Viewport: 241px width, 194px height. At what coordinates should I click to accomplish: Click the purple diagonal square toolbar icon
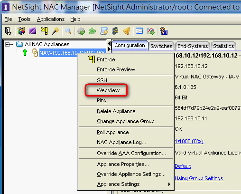[x=33, y=31]
